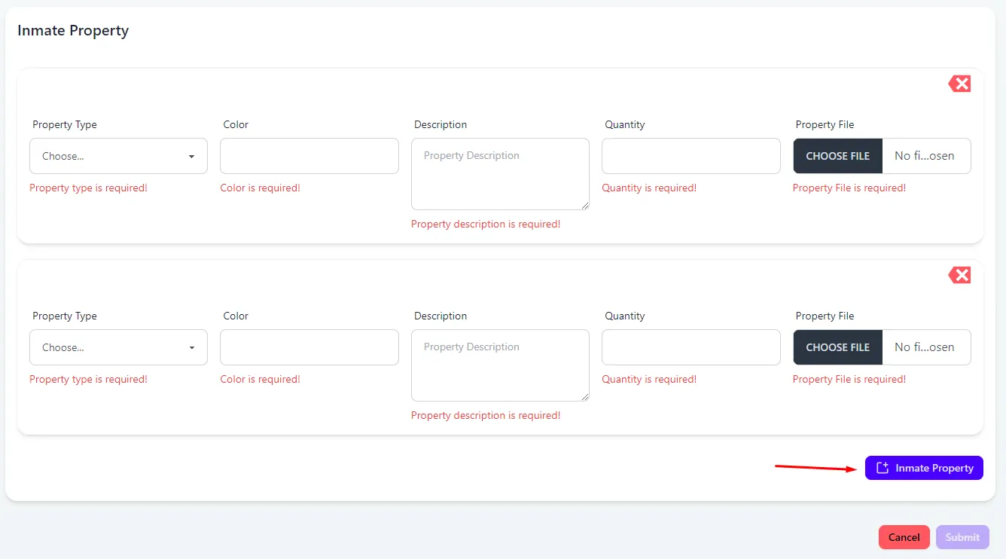
Task: Focus the first Quantity input field
Action: pyautogui.click(x=690, y=156)
